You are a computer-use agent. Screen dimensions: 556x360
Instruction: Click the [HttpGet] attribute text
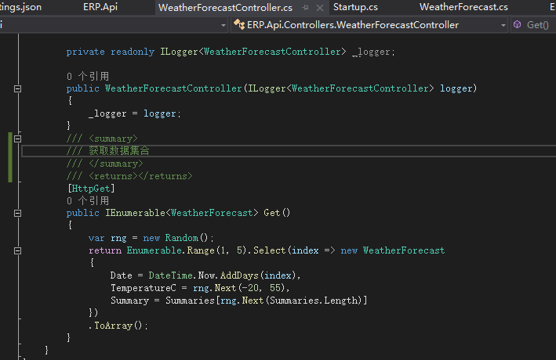click(91, 189)
